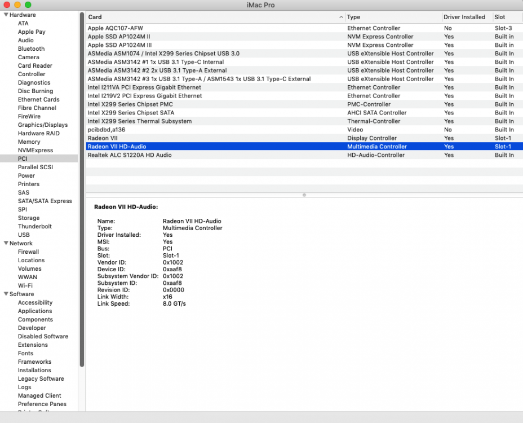This screenshot has width=523, height=423.
Task: Select Disc Burning in the sidebar
Action: pos(36,91)
